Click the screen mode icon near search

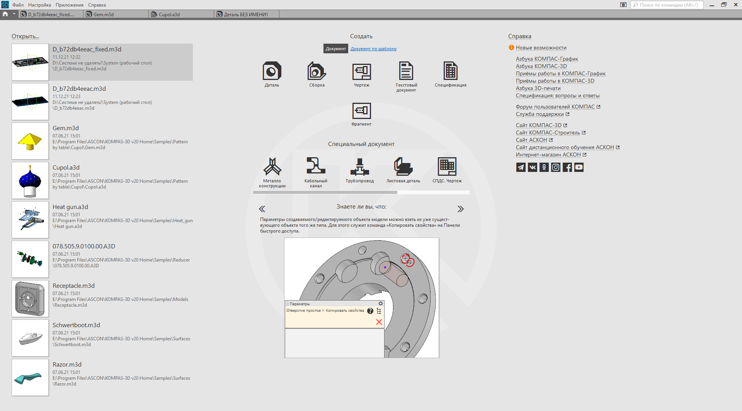623,5
